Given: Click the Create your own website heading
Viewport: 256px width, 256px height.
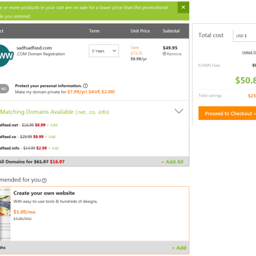Looking at the screenshot, I should coord(44,193).
